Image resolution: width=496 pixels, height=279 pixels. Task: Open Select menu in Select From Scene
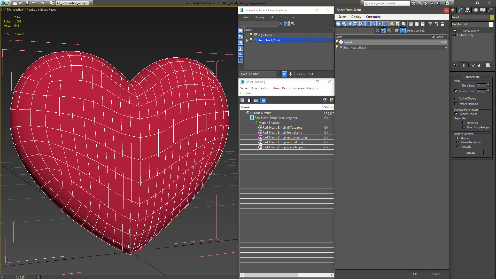pos(342,17)
